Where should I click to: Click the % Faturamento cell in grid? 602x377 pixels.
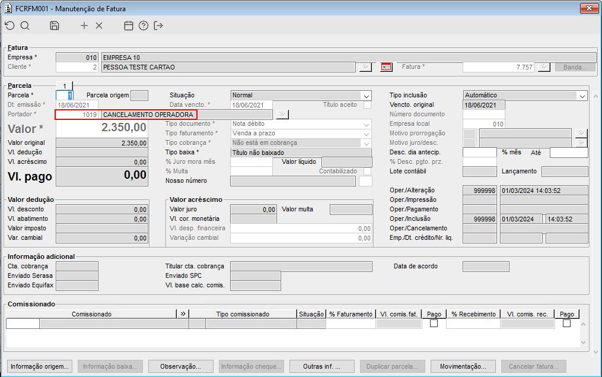click(351, 324)
